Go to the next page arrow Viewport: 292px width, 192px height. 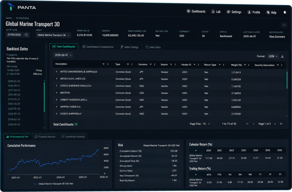[x=275, y=124]
